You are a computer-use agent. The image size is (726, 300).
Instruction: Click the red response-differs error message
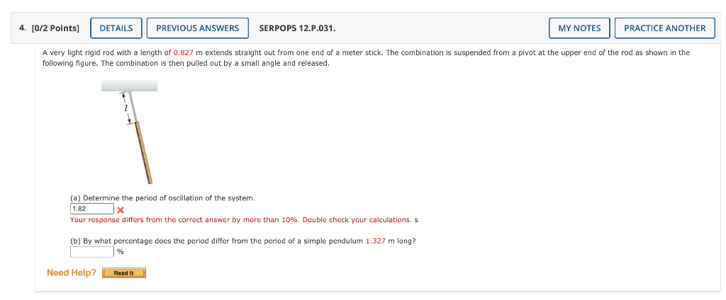coord(241,219)
